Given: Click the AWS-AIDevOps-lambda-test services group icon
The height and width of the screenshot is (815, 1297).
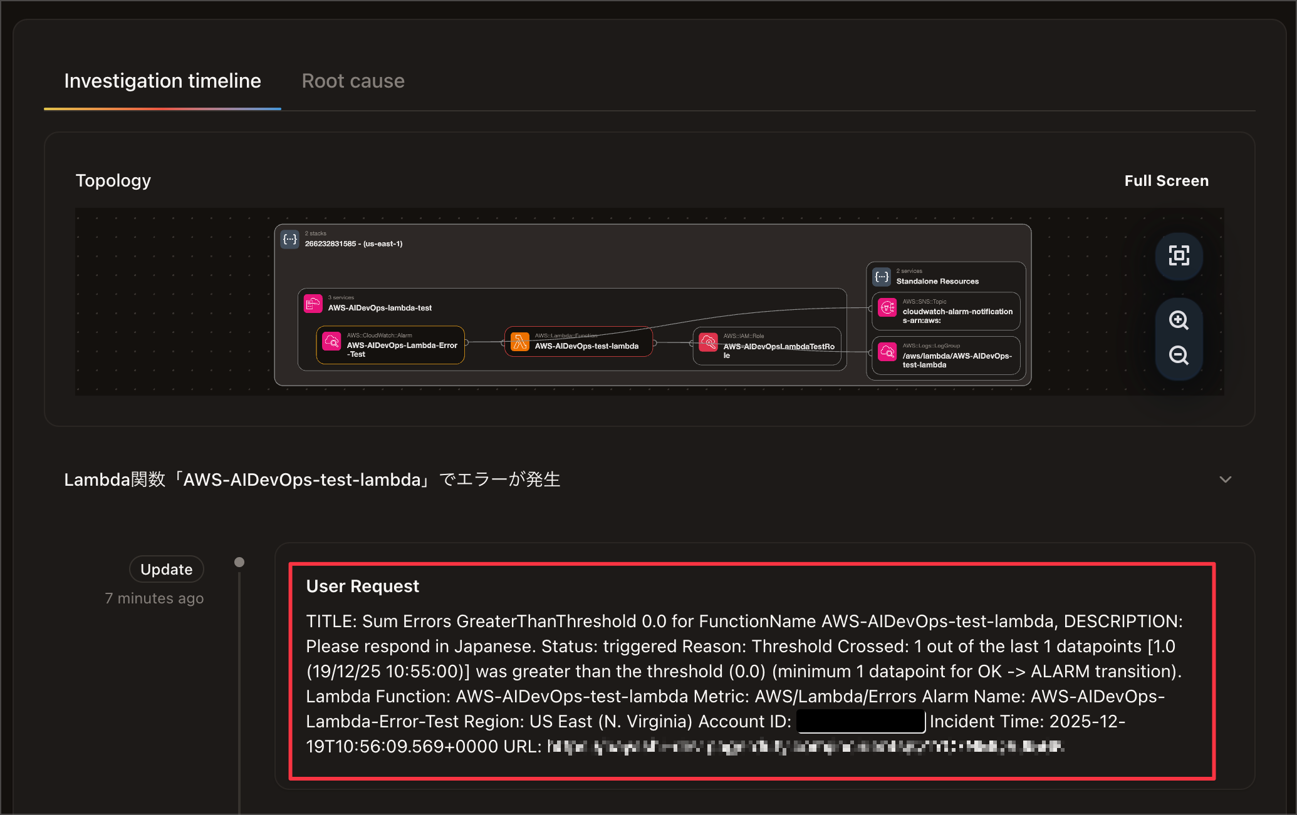Looking at the screenshot, I should pos(313,303).
